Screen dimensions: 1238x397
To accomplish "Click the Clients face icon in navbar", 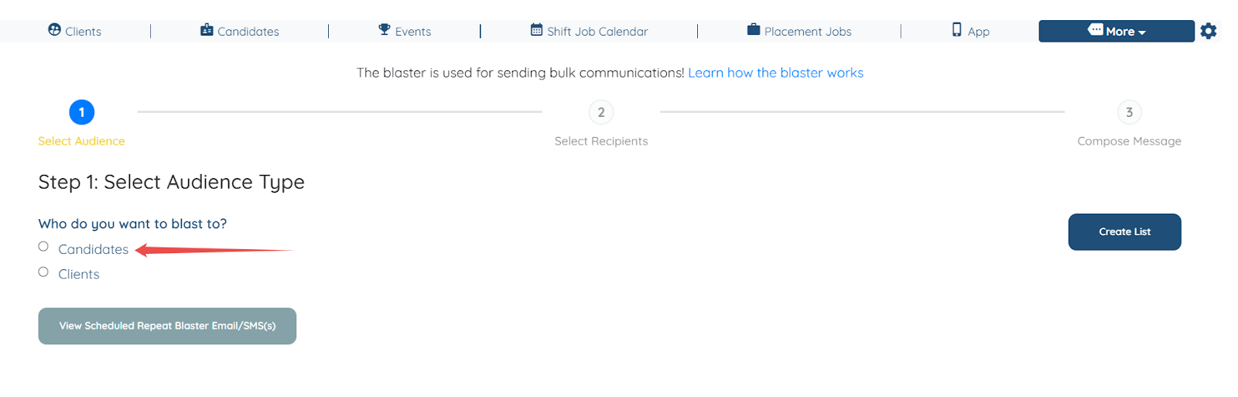I will coord(54,29).
